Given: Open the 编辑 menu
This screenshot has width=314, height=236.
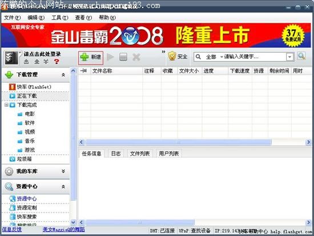Looking at the screenshot, I should pyautogui.click(x=36, y=18).
